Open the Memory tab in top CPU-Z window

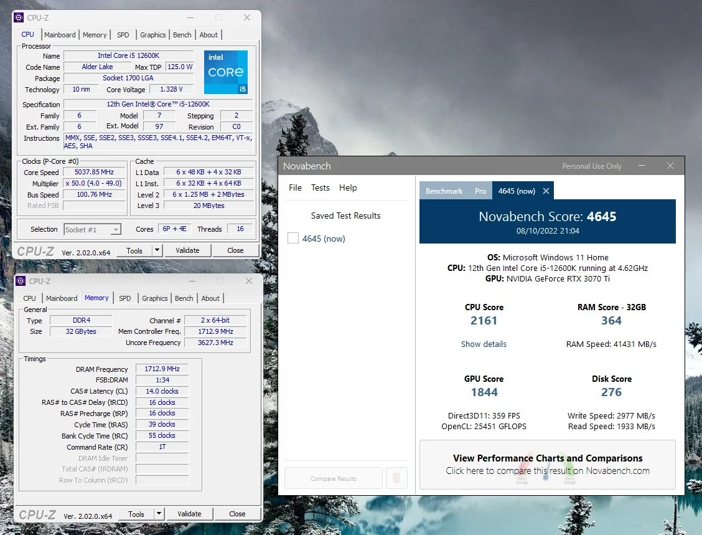tap(95, 35)
